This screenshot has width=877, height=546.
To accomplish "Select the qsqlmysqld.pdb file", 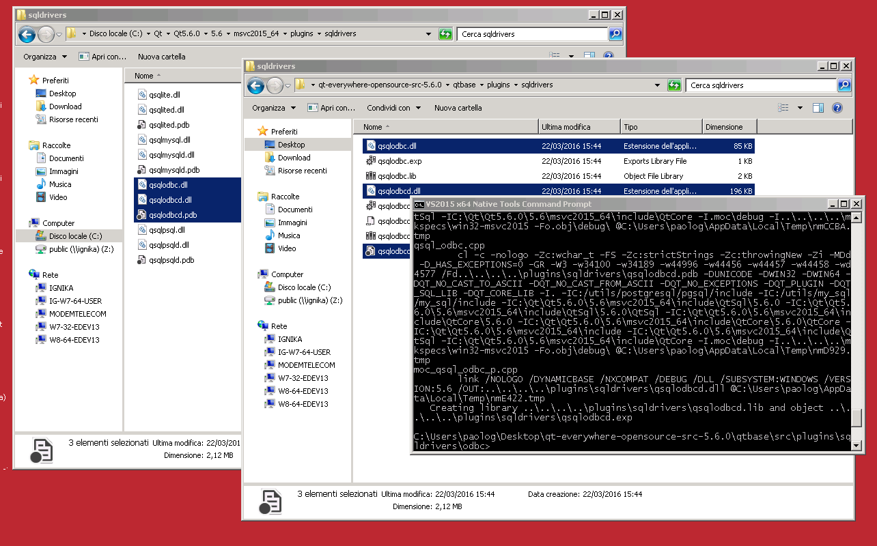I will 173,170.
